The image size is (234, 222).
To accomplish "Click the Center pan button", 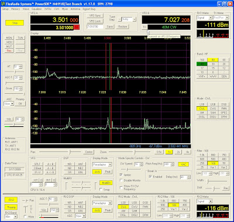I will (89, 152).
